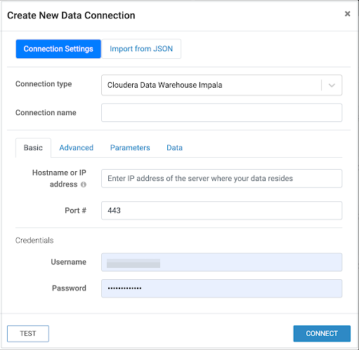The height and width of the screenshot is (350, 359).
Task: Switch to the Data tab
Action: click(174, 148)
